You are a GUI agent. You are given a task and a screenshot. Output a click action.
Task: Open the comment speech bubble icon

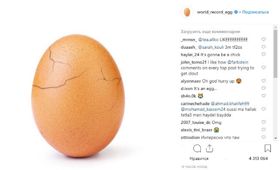[197, 148]
